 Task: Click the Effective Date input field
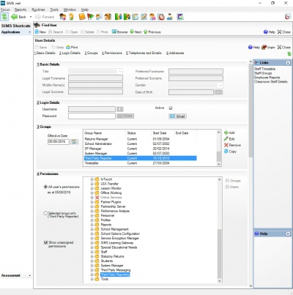pos(59,141)
